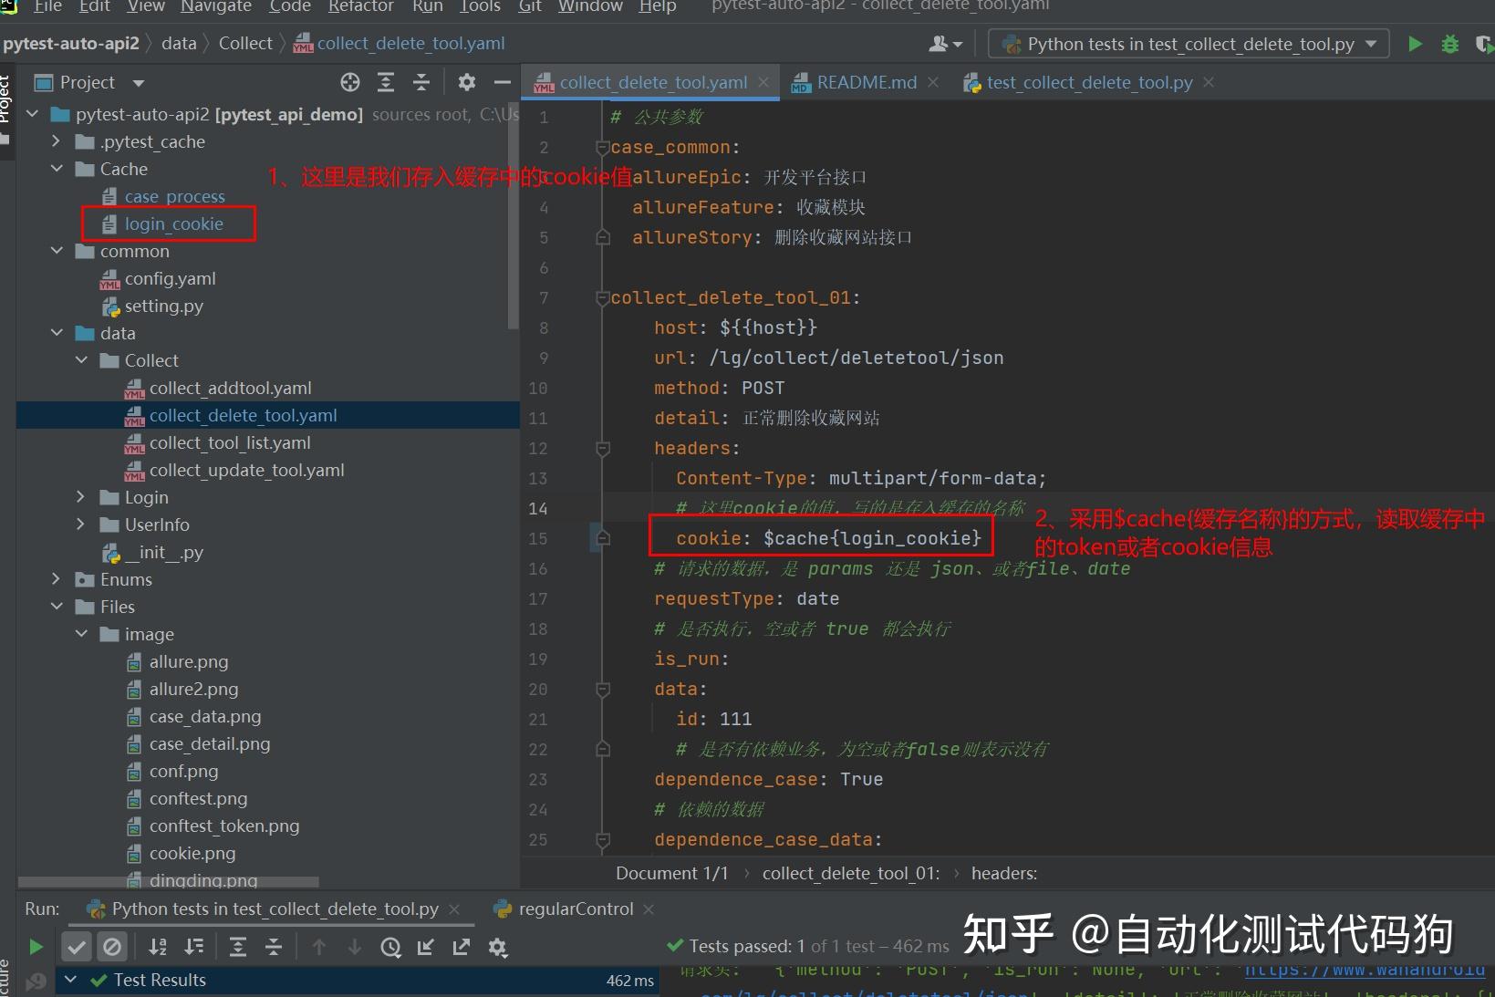
Task: Run tests with the green play button
Action: pos(1415,43)
